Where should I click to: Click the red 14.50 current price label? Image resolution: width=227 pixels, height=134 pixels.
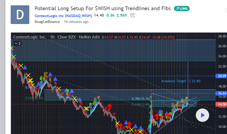click(x=221, y=104)
